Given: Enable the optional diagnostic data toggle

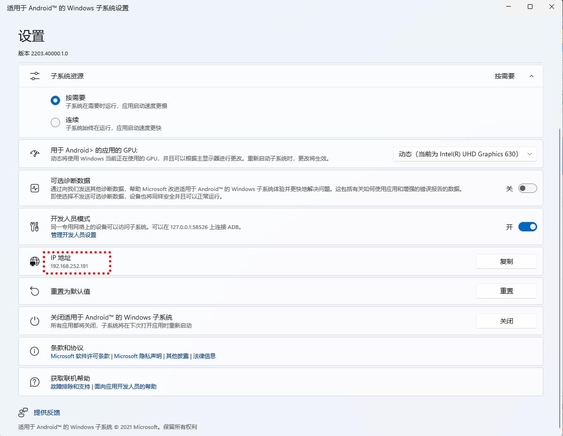Looking at the screenshot, I should [x=527, y=188].
